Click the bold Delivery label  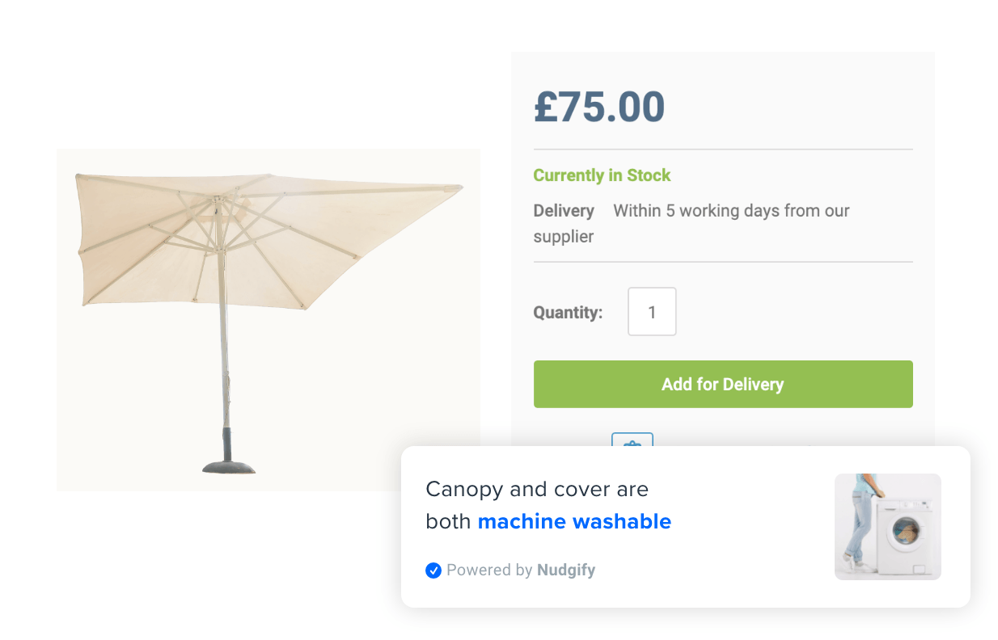564,211
